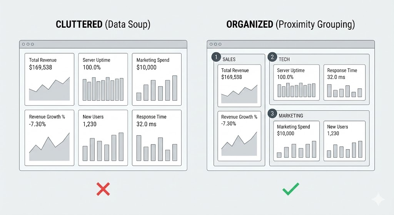
Task: Open the SALES group label
Action: (229, 60)
